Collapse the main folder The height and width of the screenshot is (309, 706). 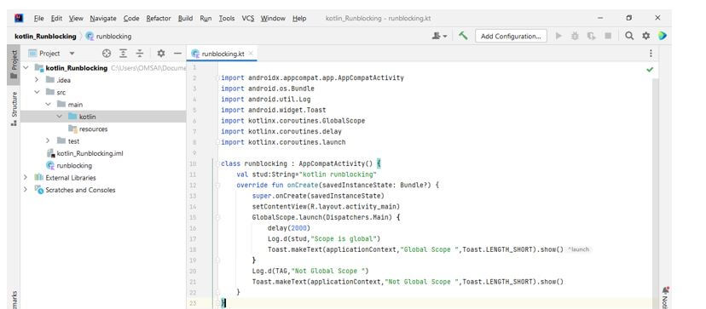pos(49,105)
